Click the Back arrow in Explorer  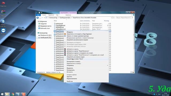pyautogui.click(x=37, y=18)
